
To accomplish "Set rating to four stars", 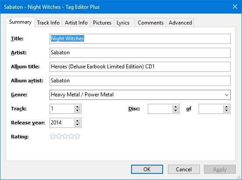I will (71, 136).
